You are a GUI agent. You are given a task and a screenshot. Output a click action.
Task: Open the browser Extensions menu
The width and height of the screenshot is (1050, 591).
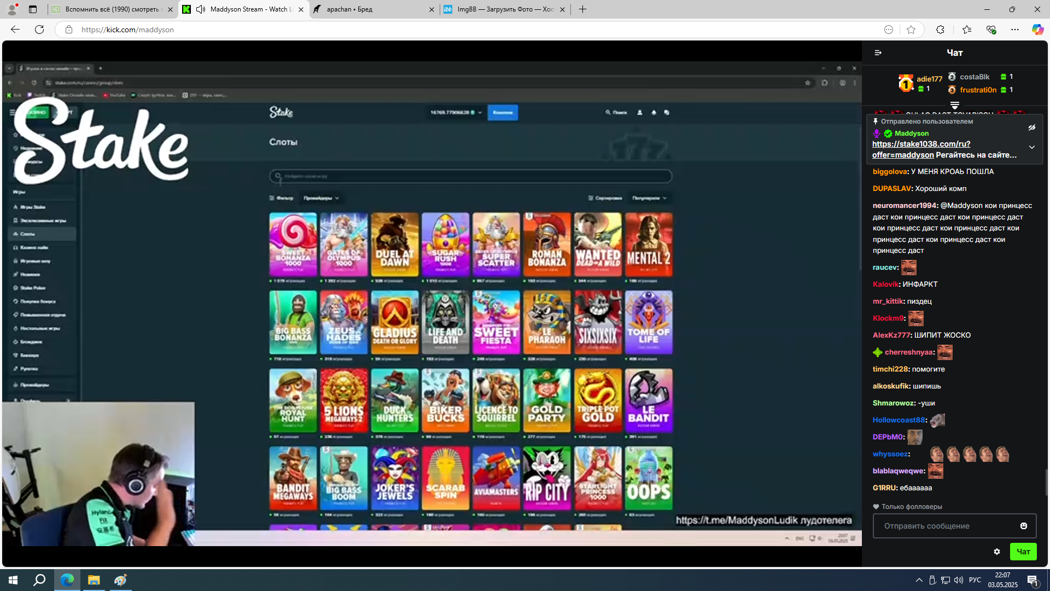click(940, 30)
